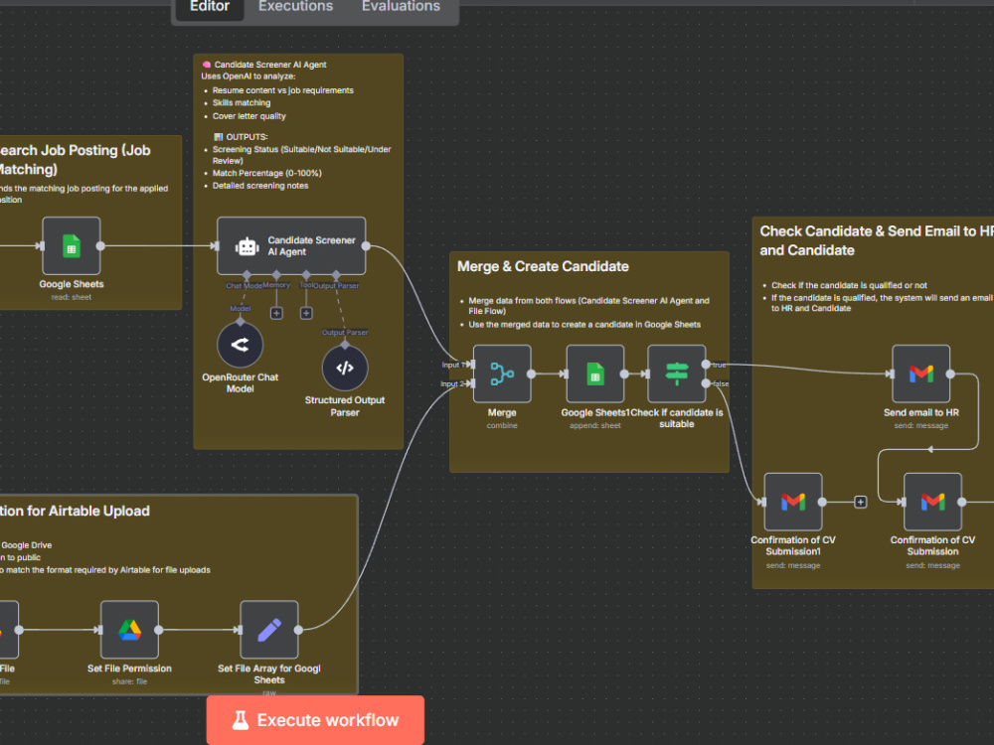Select the Candidate Screener AI Agent node
The image size is (994, 745).
[x=291, y=245]
